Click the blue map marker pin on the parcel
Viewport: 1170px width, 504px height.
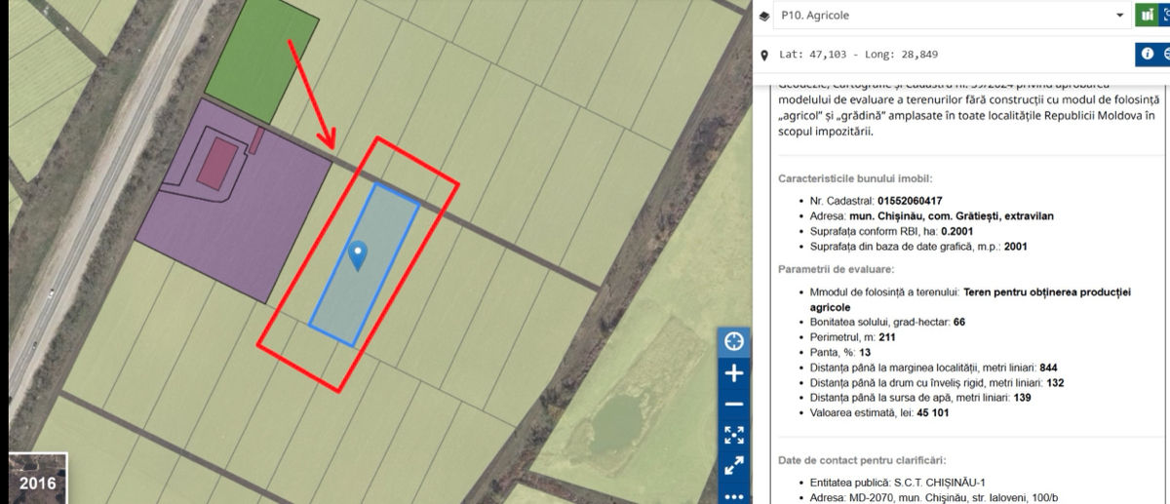358,255
